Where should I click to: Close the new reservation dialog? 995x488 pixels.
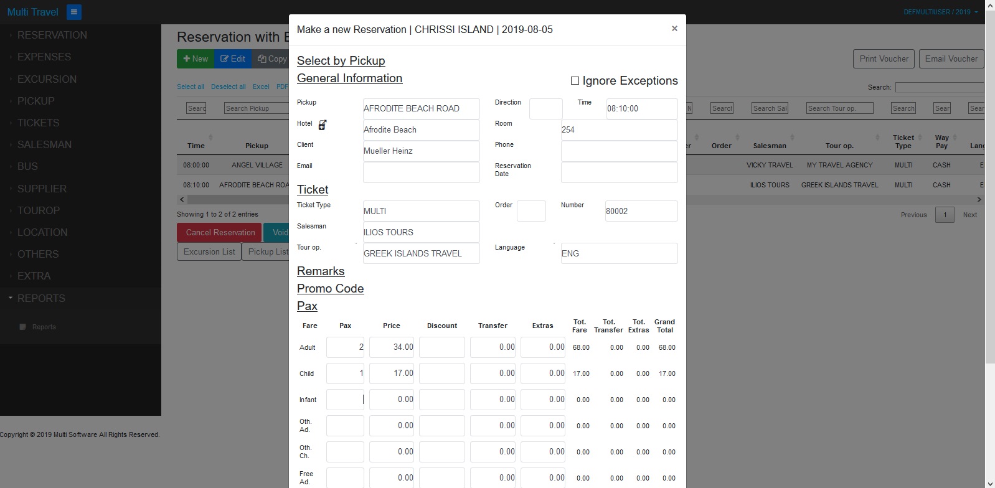[674, 29]
